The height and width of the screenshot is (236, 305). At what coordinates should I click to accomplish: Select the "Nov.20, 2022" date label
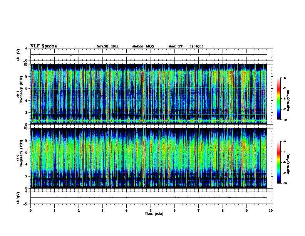tap(107, 46)
